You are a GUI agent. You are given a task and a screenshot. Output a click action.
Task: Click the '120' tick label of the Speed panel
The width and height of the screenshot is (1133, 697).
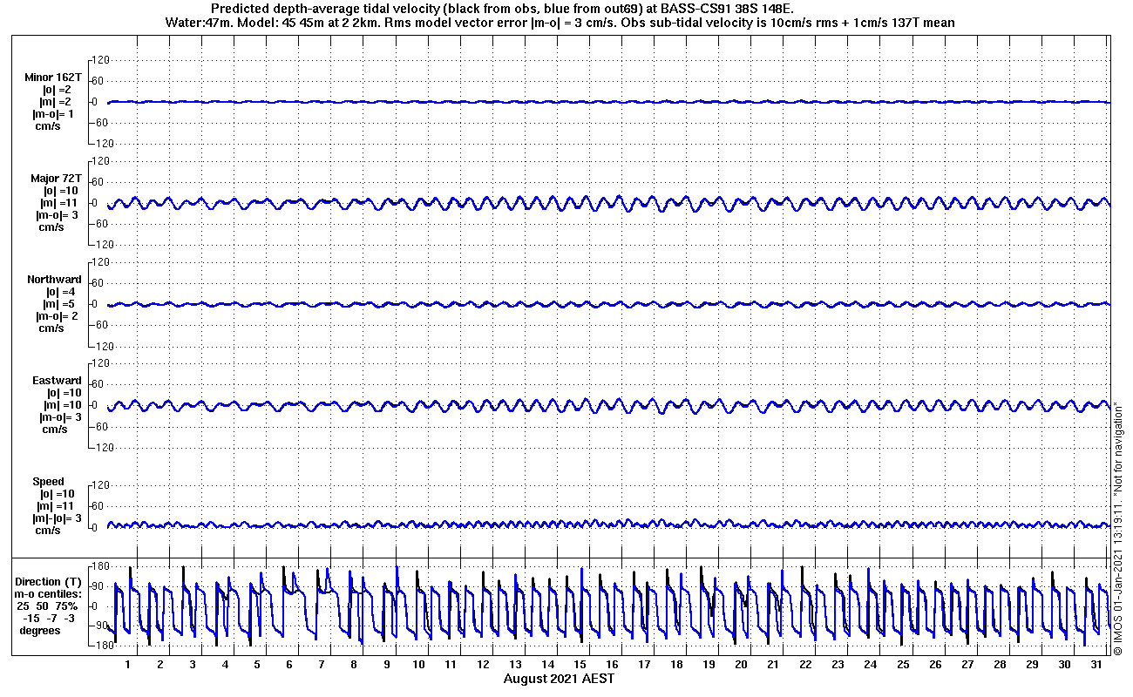pyautogui.click(x=99, y=485)
